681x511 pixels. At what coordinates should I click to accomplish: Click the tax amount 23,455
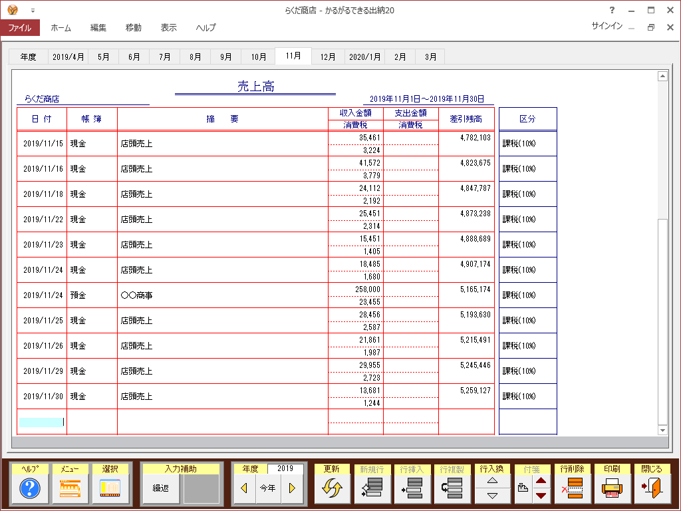click(x=370, y=302)
